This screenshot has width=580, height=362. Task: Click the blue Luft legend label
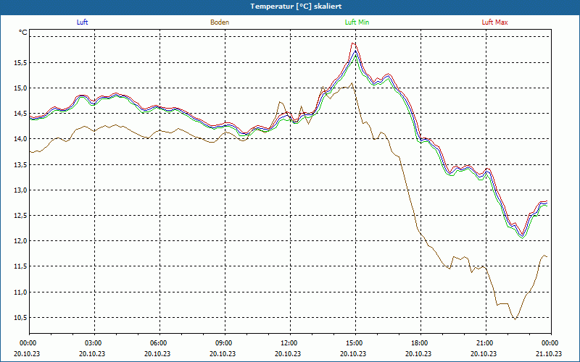pyautogui.click(x=82, y=22)
